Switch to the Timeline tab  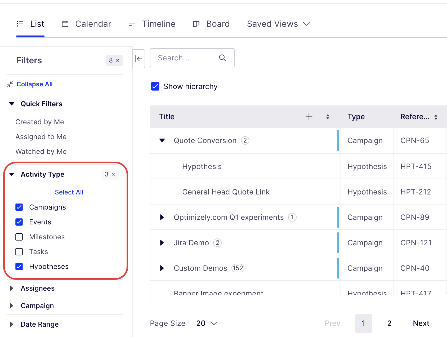[152, 24]
